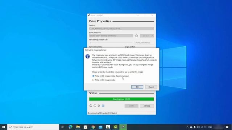Viewport: 232px width, 130px height.
Task: Close the Rufus window
Action: pyautogui.click(x=152, y=15)
